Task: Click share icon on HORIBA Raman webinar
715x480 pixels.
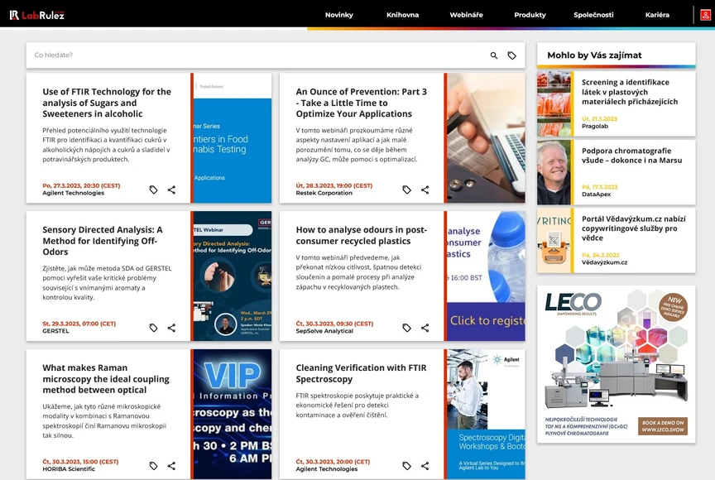Action: coord(171,465)
